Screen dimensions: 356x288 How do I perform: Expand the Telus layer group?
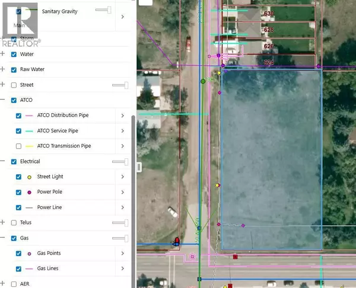coord(3,223)
